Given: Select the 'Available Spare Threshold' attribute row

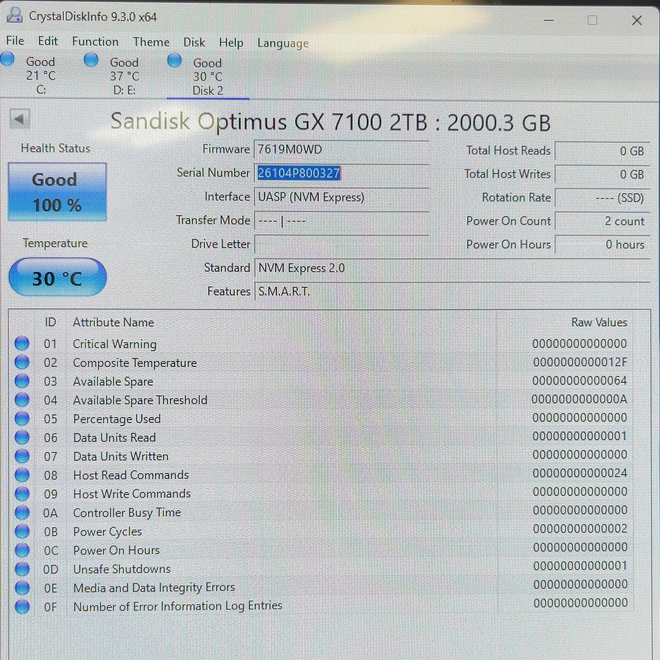Looking at the screenshot, I should [330, 400].
